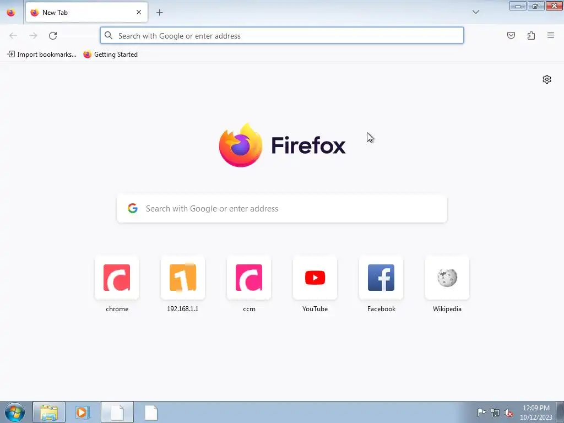The height and width of the screenshot is (423, 564).
Task: Open the Extensions puzzle icon
Action: tap(531, 35)
